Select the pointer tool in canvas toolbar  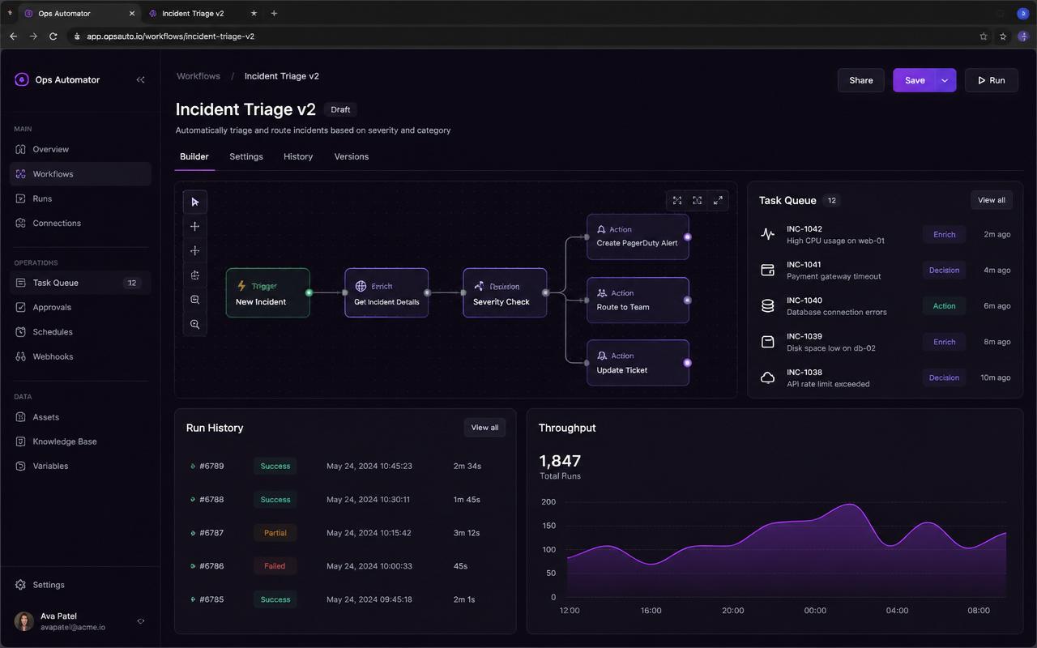pyautogui.click(x=194, y=202)
